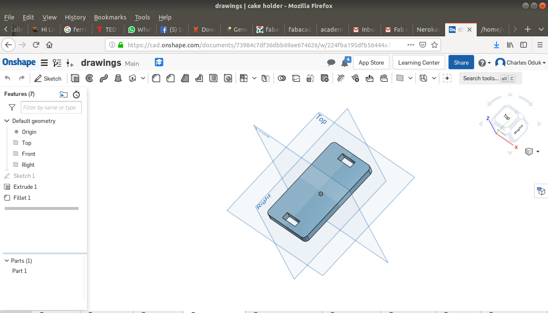Viewport: 548px width, 313px height.
Task: Open the Tools menu in Firefox
Action: (142, 17)
